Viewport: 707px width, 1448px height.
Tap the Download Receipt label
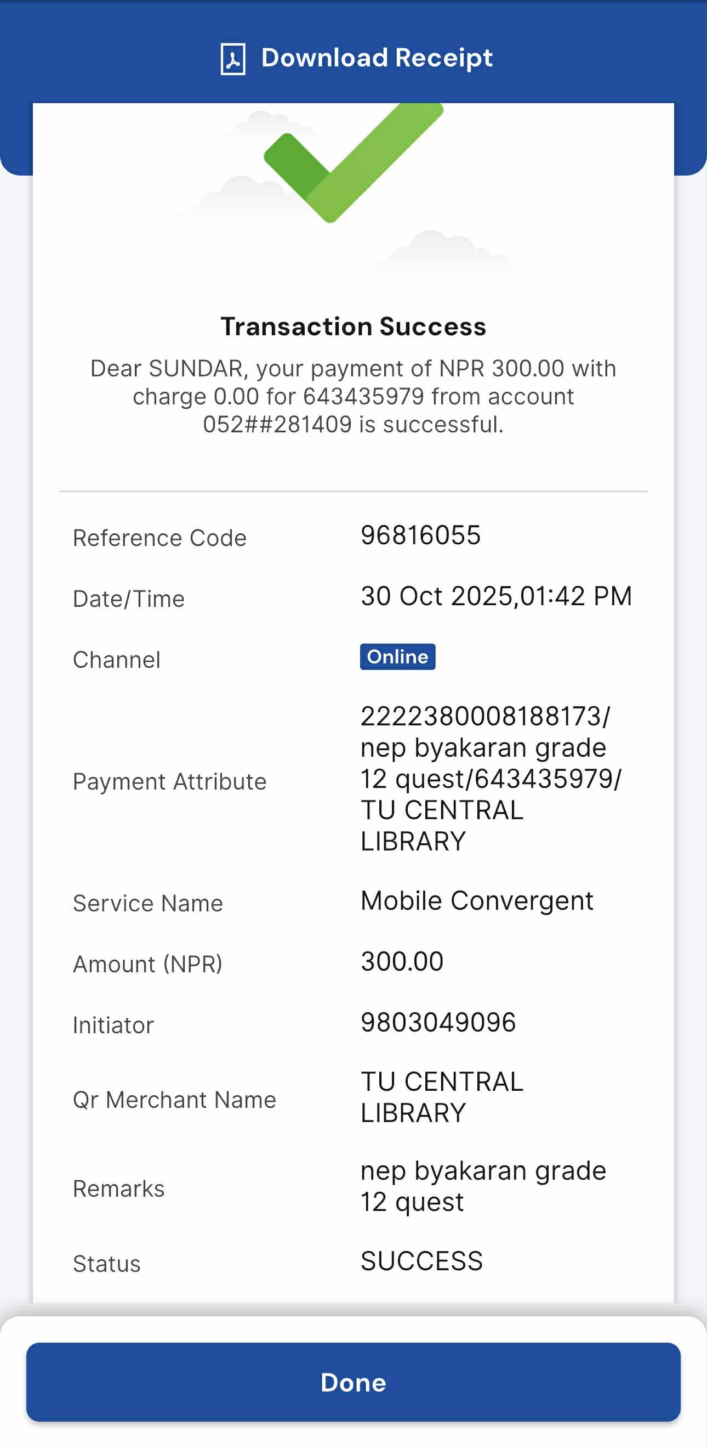click(x=377, y=58)
